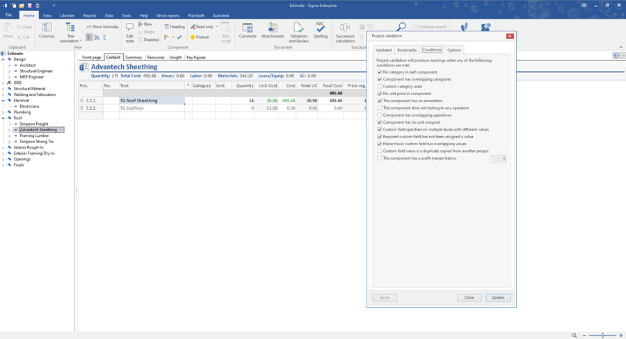
Task: Open the File menu
Action: (x=9, y=15)
